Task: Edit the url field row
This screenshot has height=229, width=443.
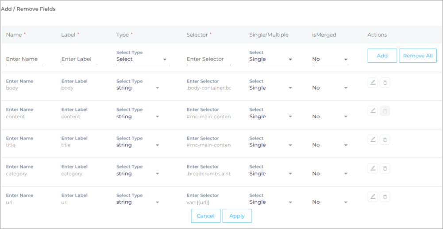Action: (373, 197)
